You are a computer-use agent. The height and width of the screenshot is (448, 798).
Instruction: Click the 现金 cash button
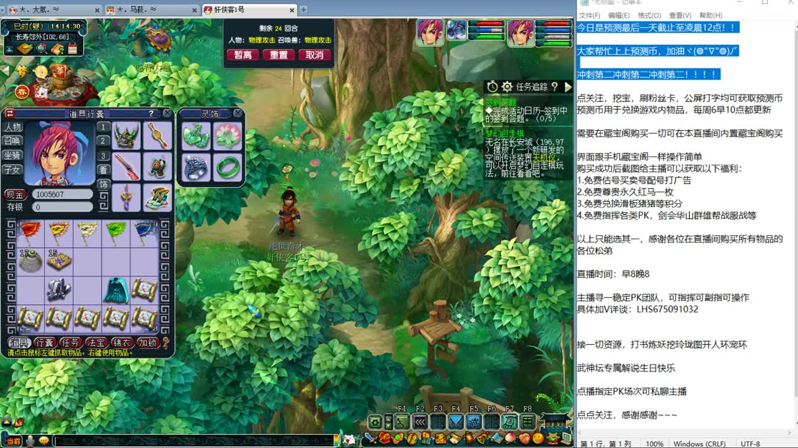tap(15, 195)
